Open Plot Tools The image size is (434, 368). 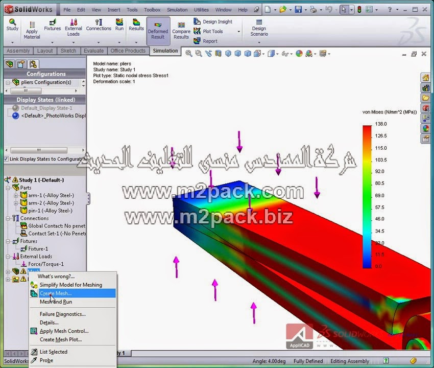tap(208, 31)
